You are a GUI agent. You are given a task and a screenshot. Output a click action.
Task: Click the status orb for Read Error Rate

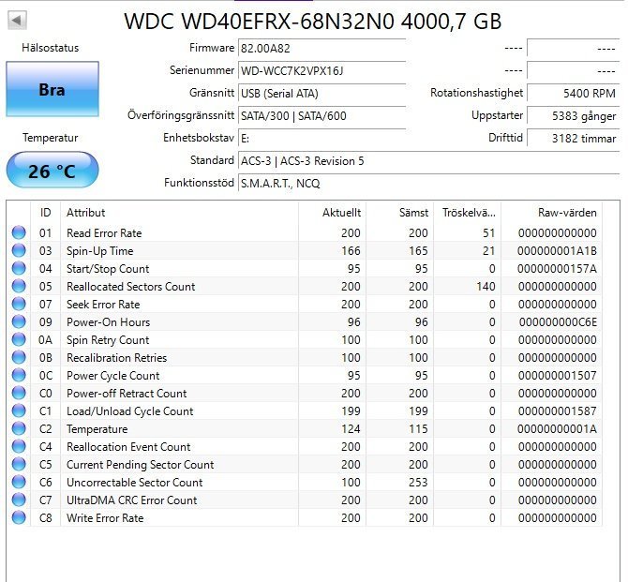[x=19, y=232]
